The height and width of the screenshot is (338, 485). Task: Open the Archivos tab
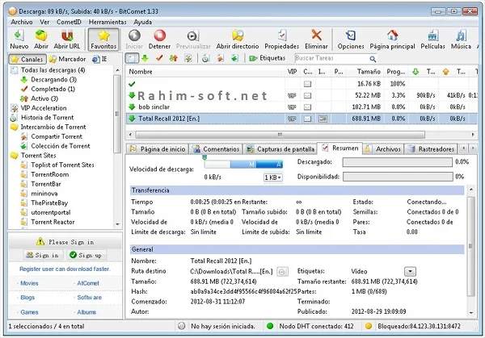383,149
